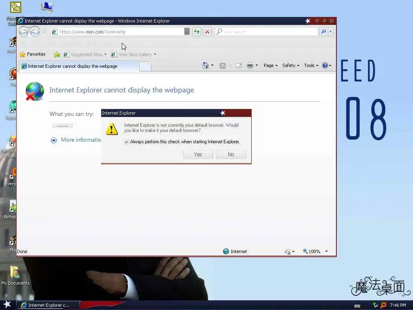
Task: Click the Print icon
Action: [x=250, y=65]
